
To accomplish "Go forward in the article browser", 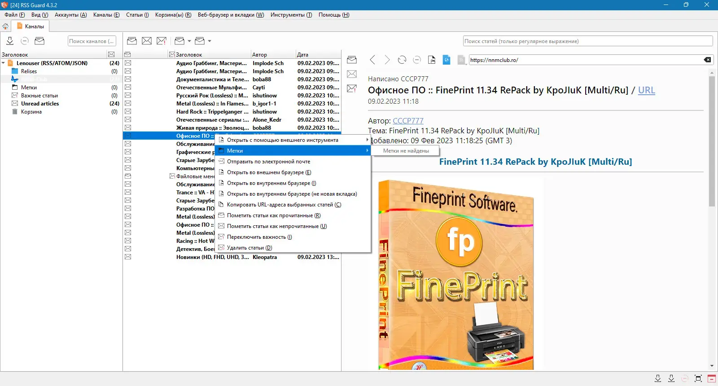I will pyautogui.click(x=387, y=60).
